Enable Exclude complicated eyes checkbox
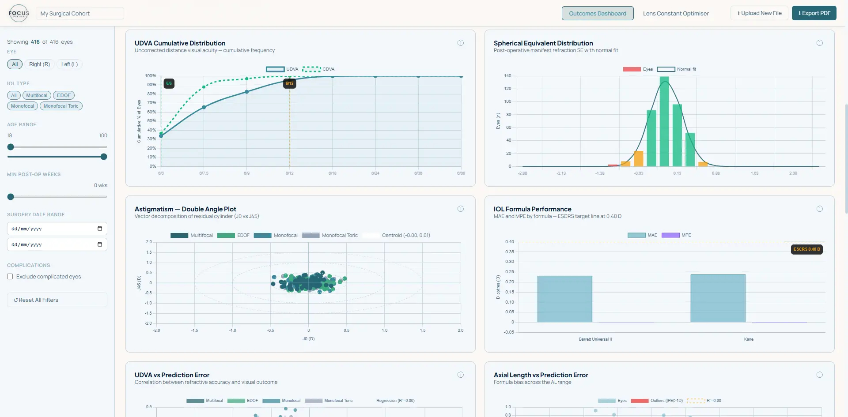The width and height of the screenshot is (848, 417). [10, 277]
